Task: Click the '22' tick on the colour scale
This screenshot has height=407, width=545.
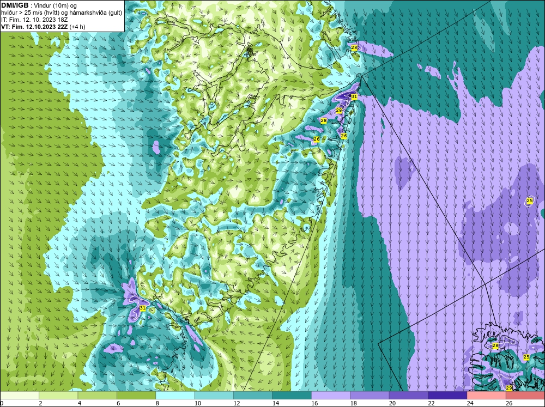Action: (431, 404)
